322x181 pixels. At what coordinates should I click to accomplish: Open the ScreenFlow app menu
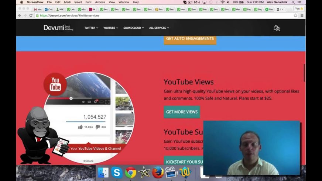point(35,2)
